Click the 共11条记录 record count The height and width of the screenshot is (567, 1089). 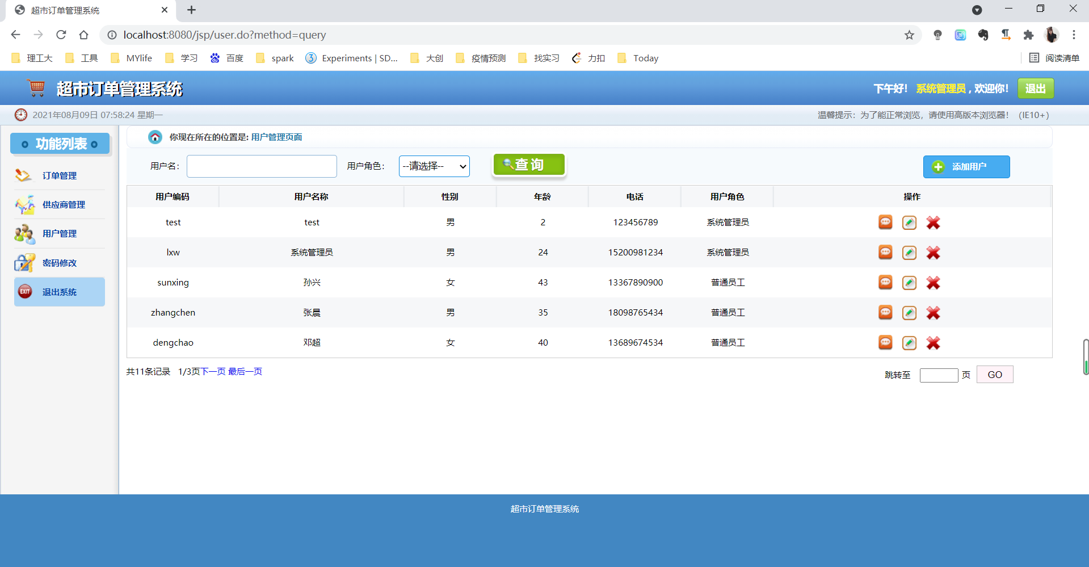(x=148, y=371)
